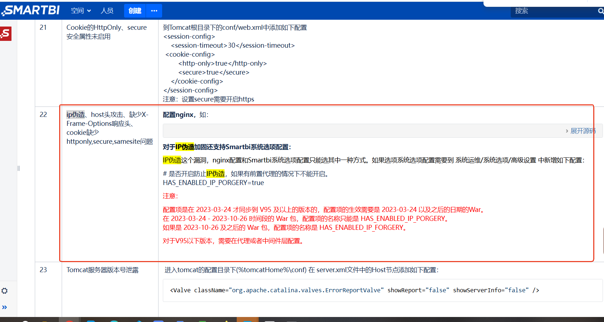The image size is (604, 322).
Task: Open space tools gear icon
Action: [x=5, y=291]
